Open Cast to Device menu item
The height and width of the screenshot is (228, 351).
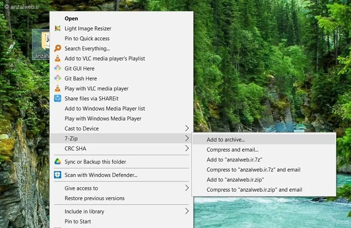[x=122, y=128]
